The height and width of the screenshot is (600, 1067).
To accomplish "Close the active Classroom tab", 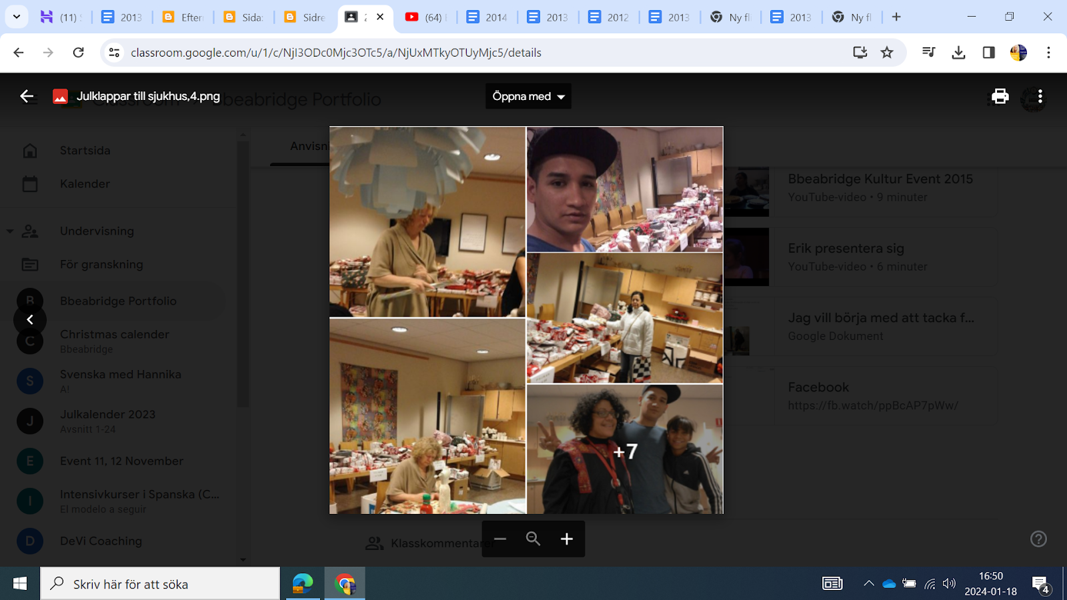I will (380, 17).
